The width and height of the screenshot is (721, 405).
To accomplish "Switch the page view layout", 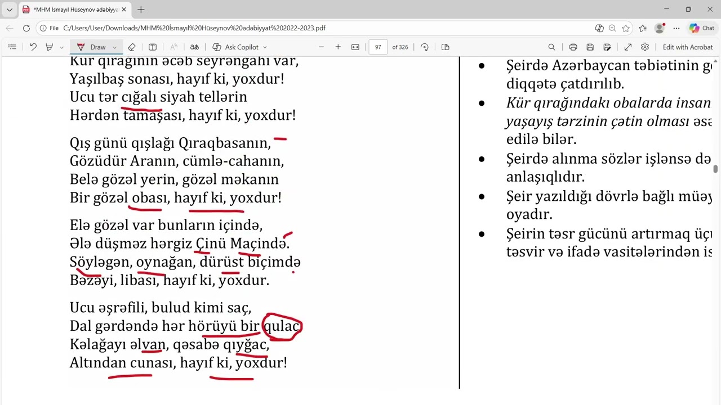I will click(445, 47).
